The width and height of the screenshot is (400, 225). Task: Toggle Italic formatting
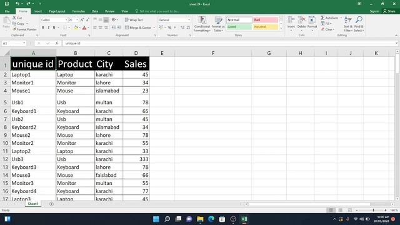[x=49, y=27]
